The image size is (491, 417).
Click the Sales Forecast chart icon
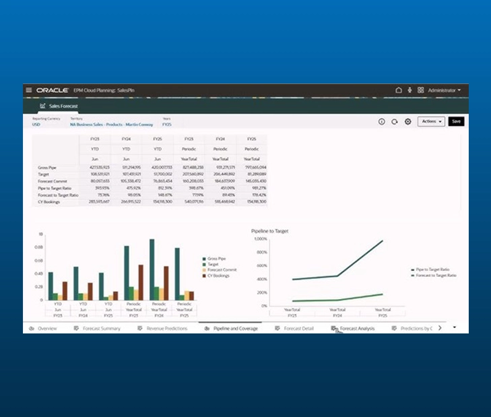click(43, 106)
